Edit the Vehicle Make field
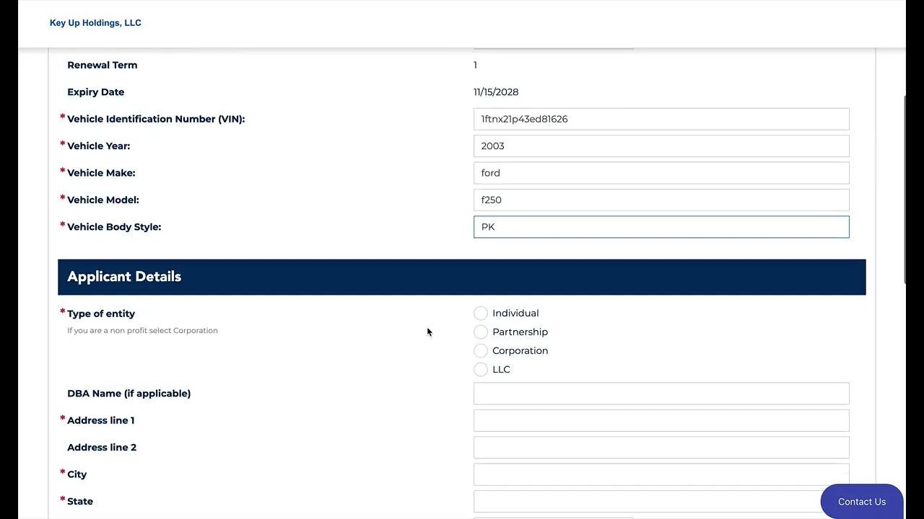This screenshot has width=924, height=519. pos(661,173)
